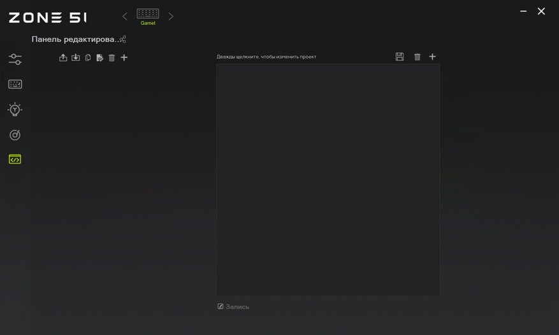Screen dimensions: 559x335
Task: Export macro with upload arrow icon
Action: (x=63, y=58)
